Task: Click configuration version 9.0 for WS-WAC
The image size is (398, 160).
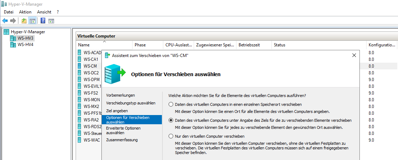Action: tap(371, 140)
